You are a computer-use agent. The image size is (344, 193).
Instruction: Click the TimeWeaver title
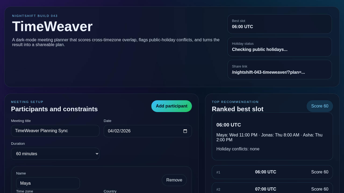click(52, 26)
